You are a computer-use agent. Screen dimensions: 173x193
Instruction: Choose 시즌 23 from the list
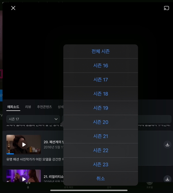101,165
